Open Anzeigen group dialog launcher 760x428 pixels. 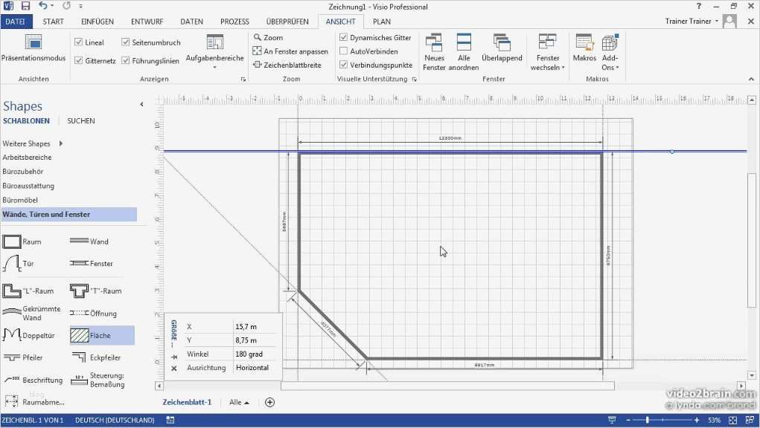coord(243,80)
